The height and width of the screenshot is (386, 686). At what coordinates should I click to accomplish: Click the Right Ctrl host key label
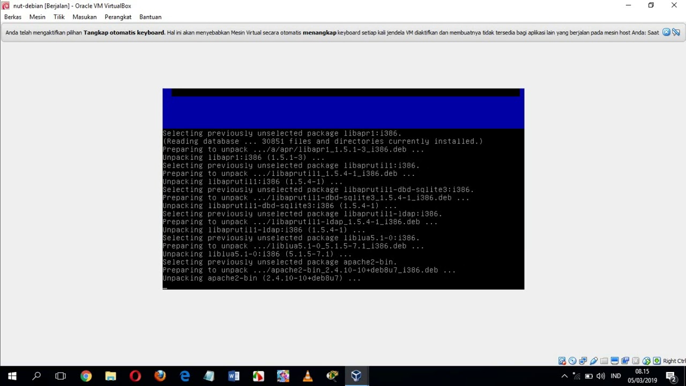coord(674,361)
